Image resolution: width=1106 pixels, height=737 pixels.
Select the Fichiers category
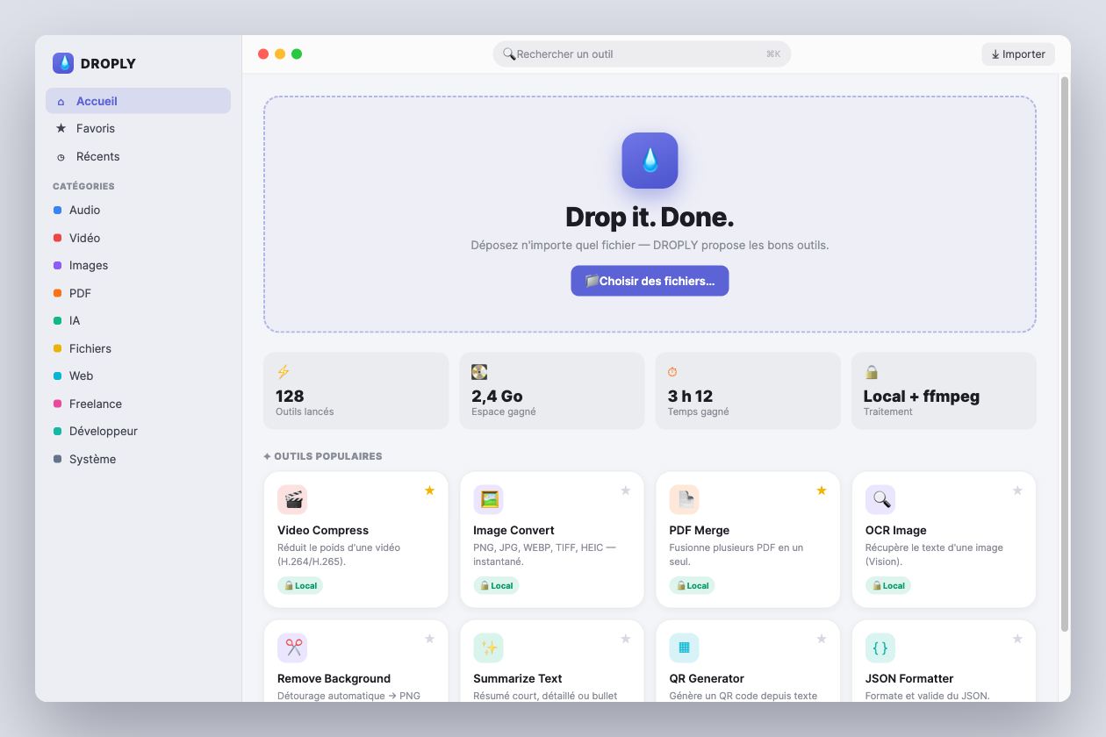point(138,348)
